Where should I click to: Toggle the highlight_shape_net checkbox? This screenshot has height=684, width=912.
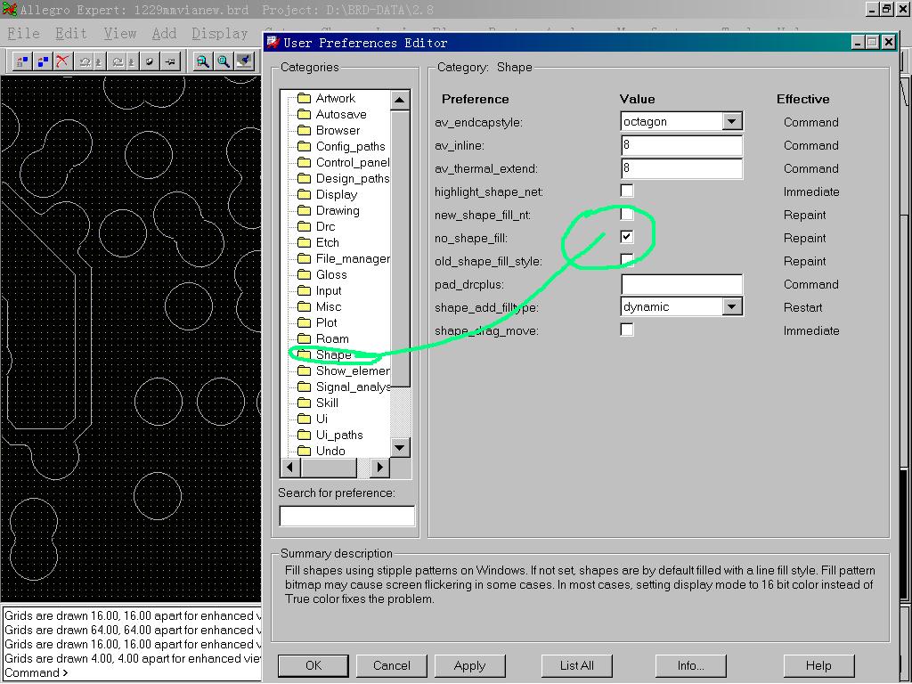pos(626,191)
